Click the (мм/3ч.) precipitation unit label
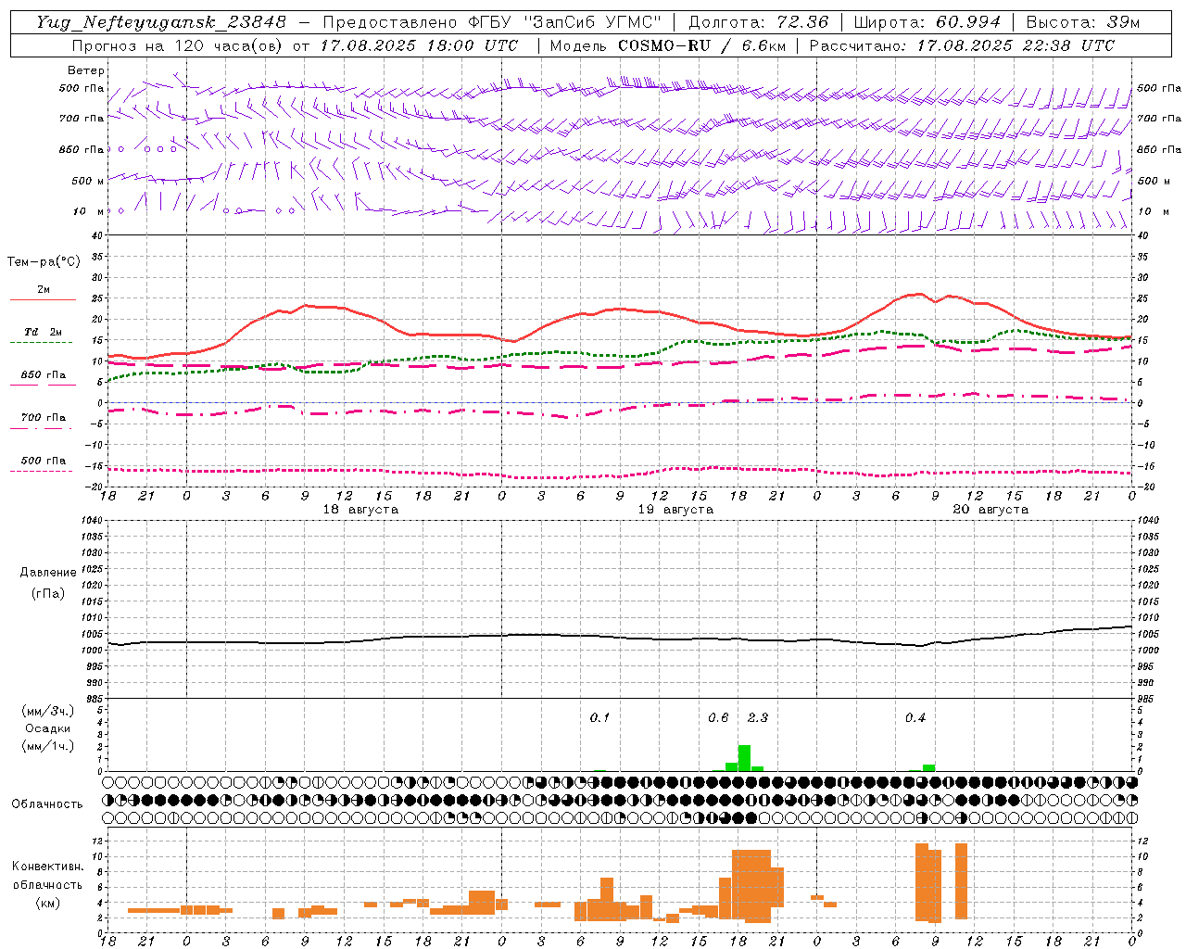The height and width of the screenshot is (949, 1186). pos(48,711)
